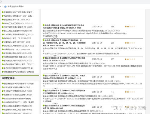Click green arrow icon beside GB 2894-2008
The height and width of the screenshot is (114, 150).
pos(3,46)
